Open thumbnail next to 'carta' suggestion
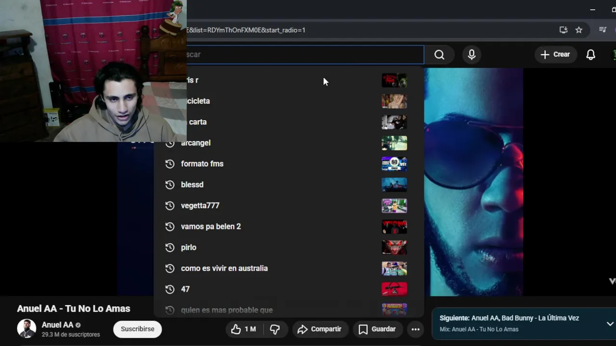616x346 pixels. (x=394, y=122)
